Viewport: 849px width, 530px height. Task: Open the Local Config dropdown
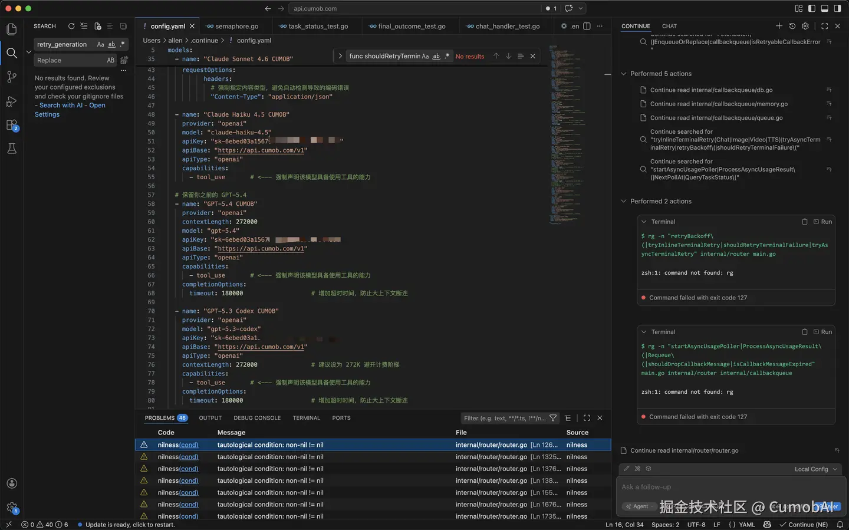pyautogui.click(x=815, y=469)
